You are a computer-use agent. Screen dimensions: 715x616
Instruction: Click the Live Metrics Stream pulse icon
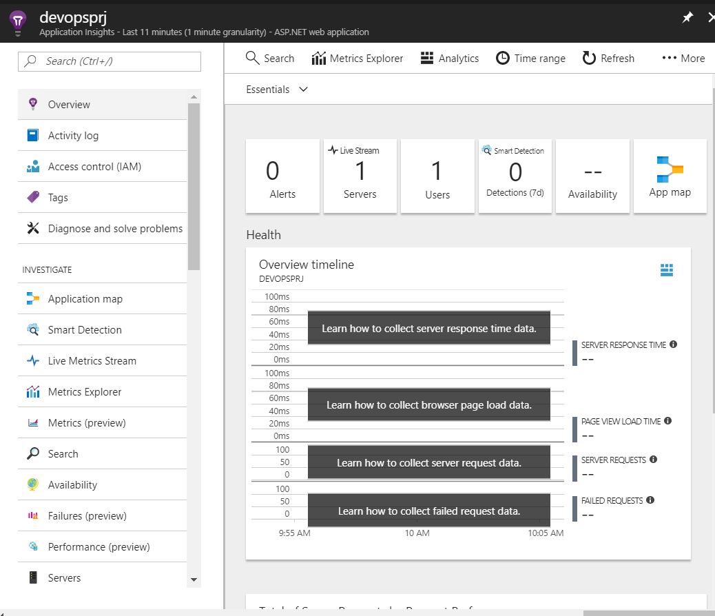[x=33, y=360]
